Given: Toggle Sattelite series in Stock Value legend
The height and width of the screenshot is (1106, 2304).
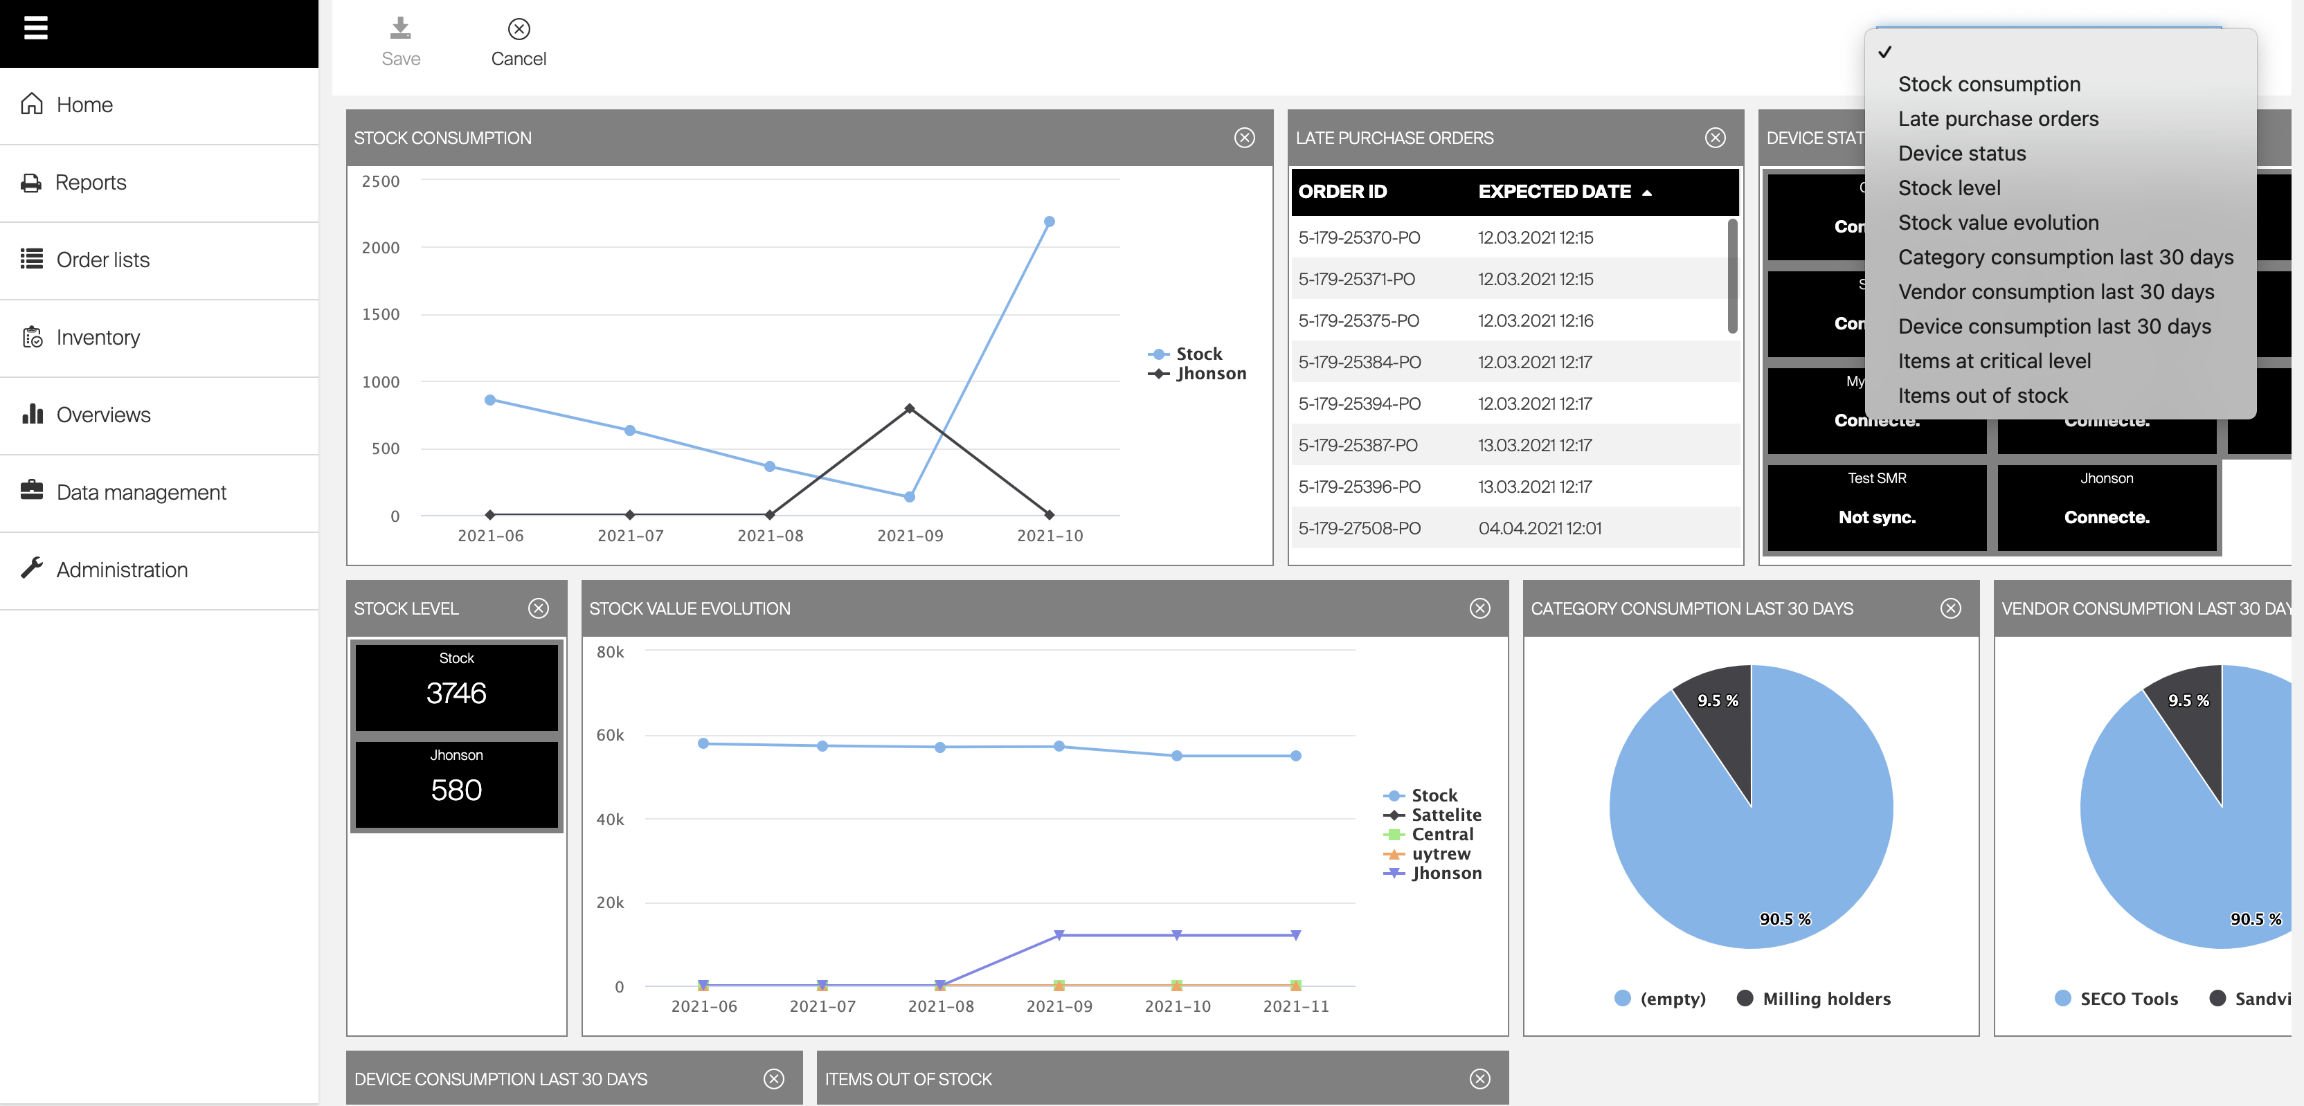Looking at the screenshot, I should pos(1446,815).
